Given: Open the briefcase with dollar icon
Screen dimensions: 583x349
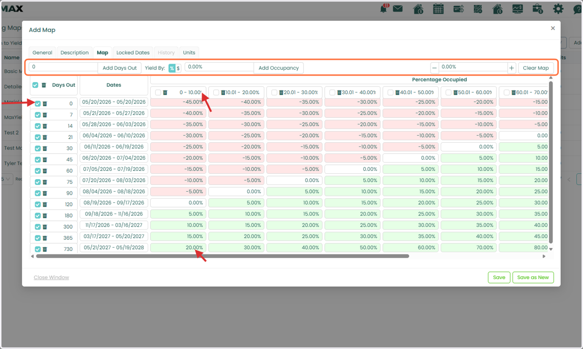Looking at the screenshot, I should point(537,9).
